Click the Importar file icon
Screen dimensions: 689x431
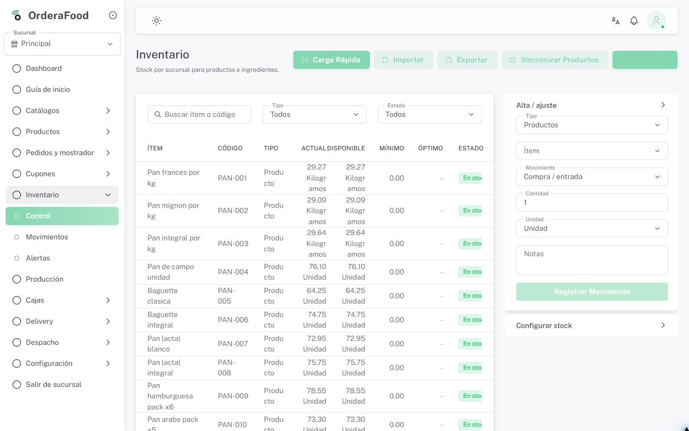(x=385, y=60)
